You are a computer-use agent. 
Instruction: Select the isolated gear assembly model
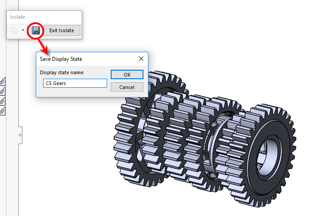click(x=205, y=139)
